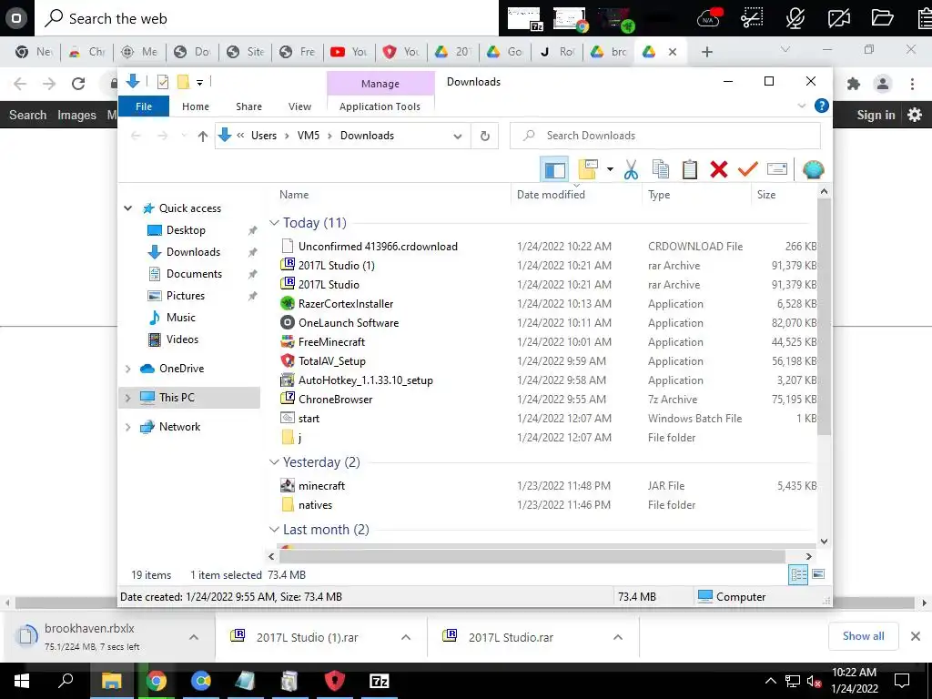The image size is (932, 699).
Task: Switch to large thumbnails view icon
Action: point(818,574)
